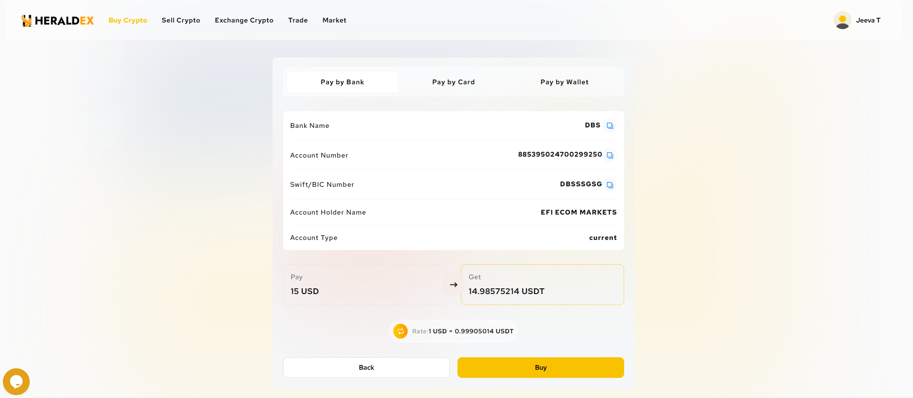Viewport: 913px width, 398px height.
Task: Copy the account number to clipboard
Action: click(x=610, y=155)
